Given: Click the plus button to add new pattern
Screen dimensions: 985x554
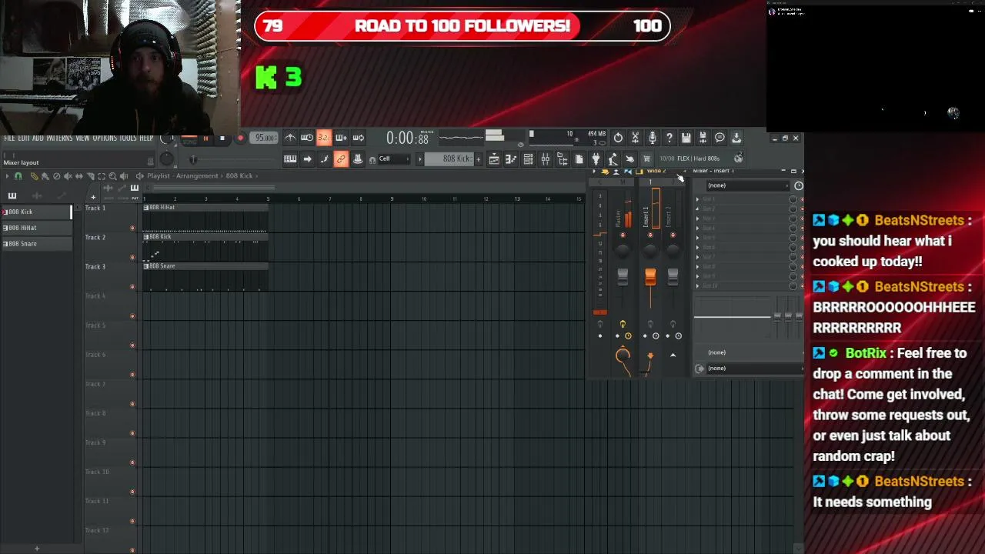Looking at the screenshot, I should click(478, 159).
